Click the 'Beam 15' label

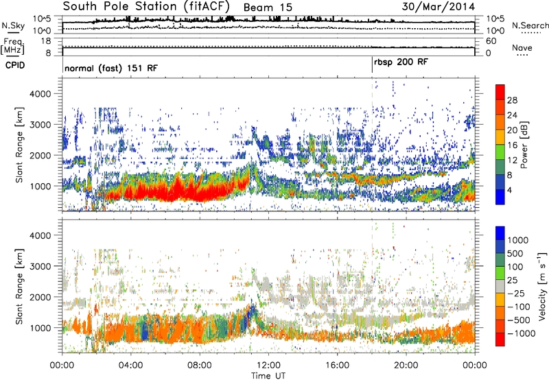click(268, 8)
